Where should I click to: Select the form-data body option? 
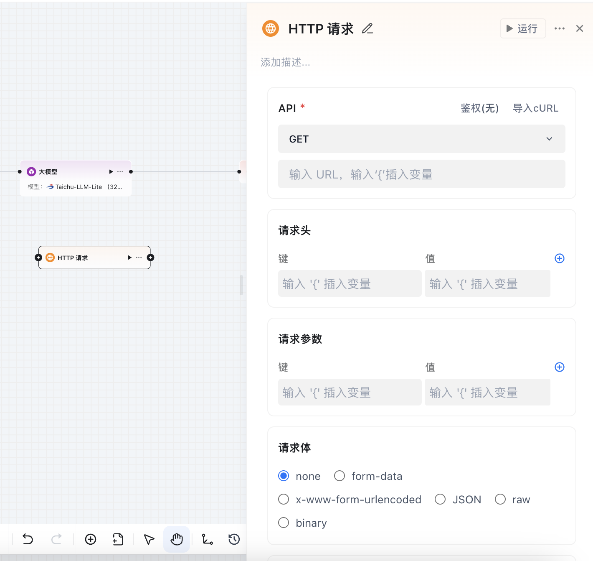pos(340,476)
